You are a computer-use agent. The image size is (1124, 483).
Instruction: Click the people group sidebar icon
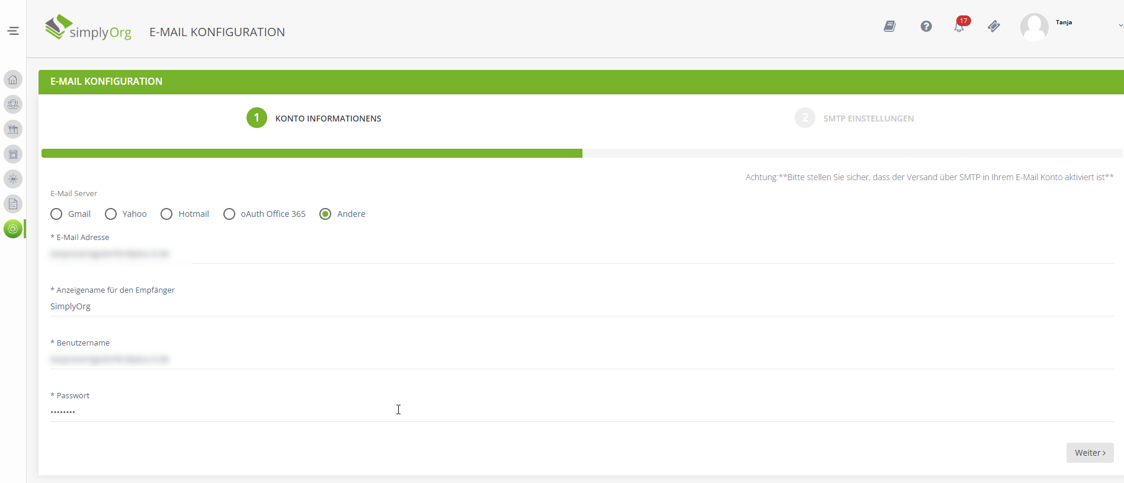coord(13,104)
